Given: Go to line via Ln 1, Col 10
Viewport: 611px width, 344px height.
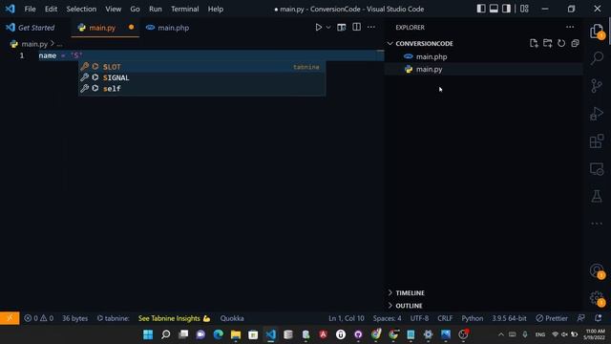Looking at the screenshot, I should 346,318.
